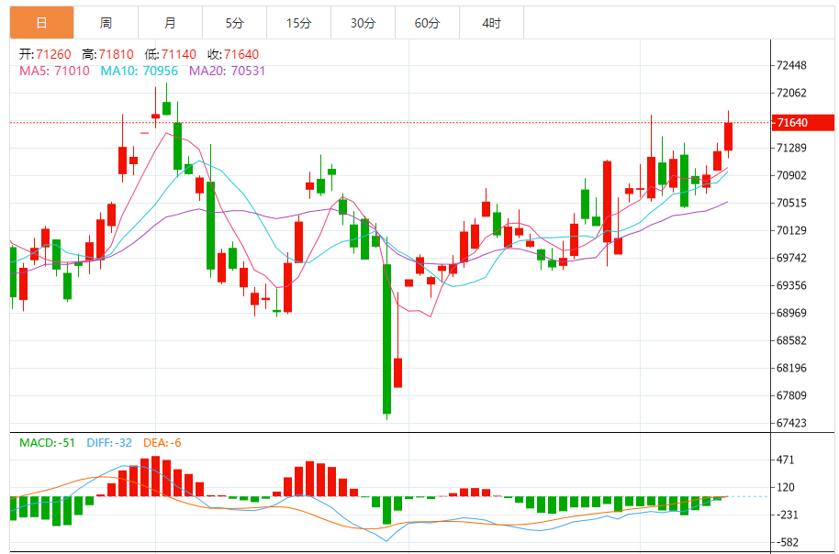This screenshot has height=554, width=839.
Task: Open the 60分 interval tab
Action: point(427,23)
